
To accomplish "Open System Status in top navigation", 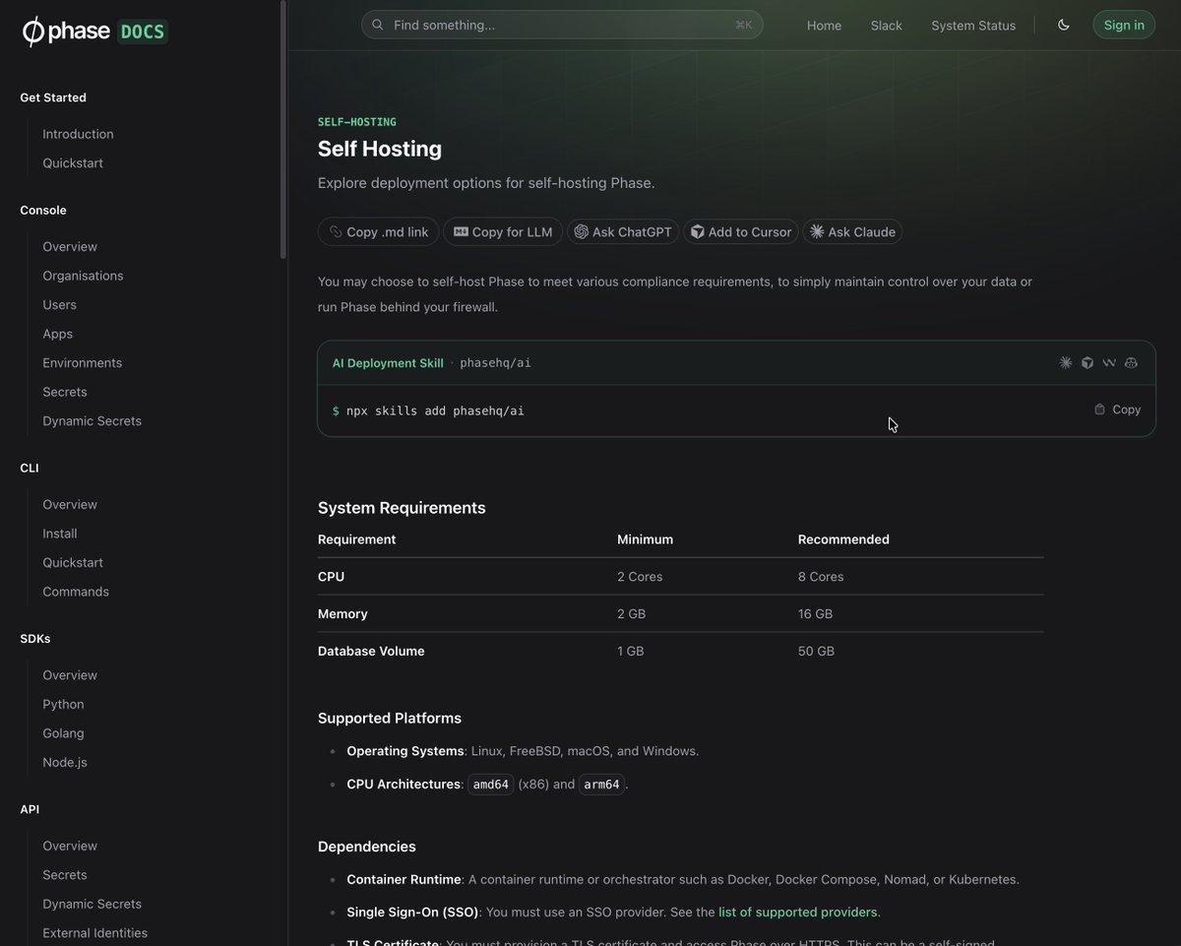I will click(973, 26).
